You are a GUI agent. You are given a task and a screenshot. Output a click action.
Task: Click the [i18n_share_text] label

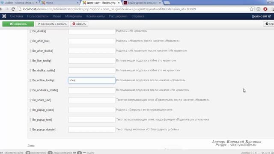tap(40, 100)
